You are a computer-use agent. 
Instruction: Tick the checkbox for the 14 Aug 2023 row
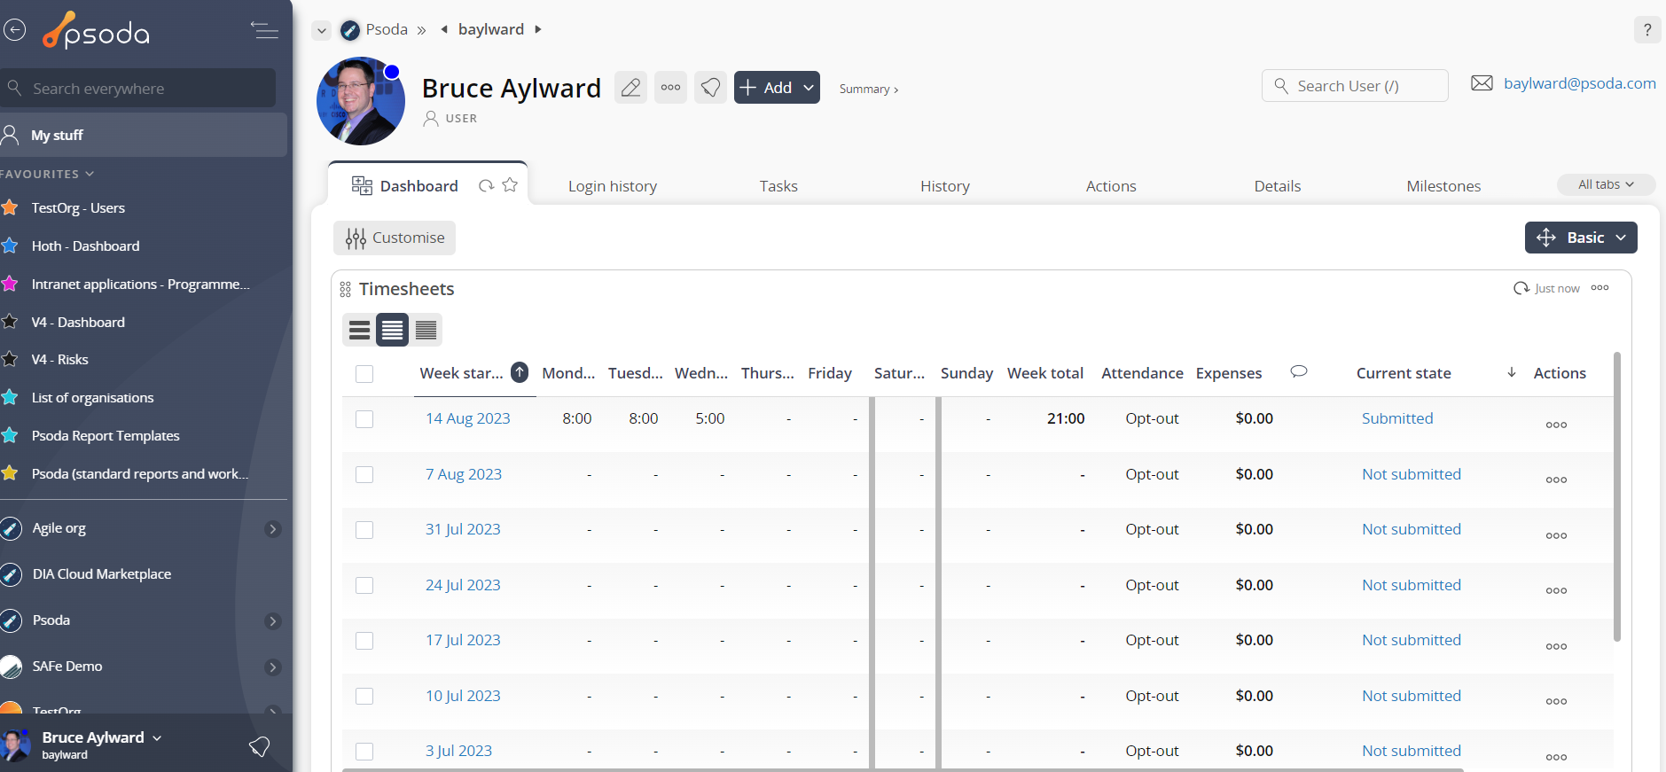pos(364,419)
